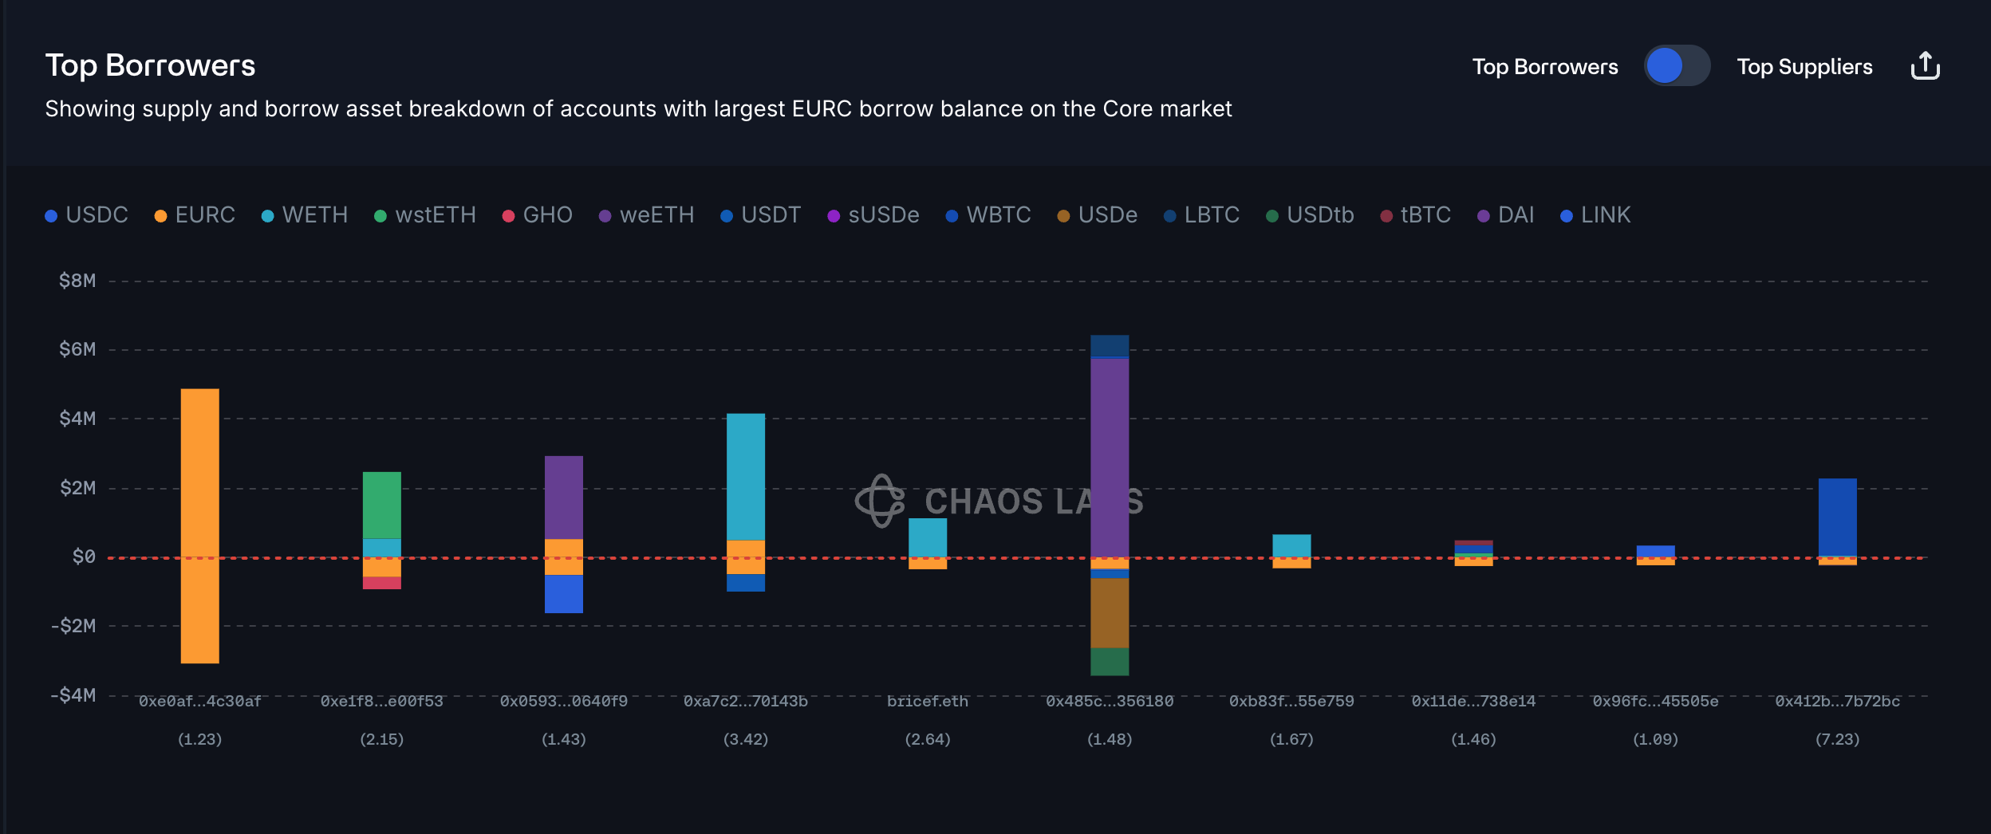The width and height of the screenshot is (1991, 834).
Task: Click the wstETH legend dot
Action: point(381,216)
